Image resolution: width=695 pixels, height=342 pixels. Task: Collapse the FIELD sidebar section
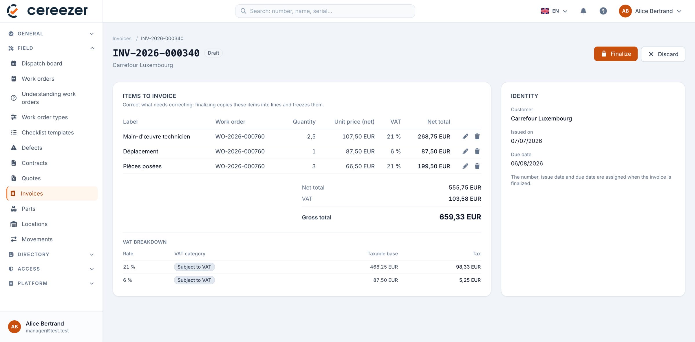pos(51,48)
